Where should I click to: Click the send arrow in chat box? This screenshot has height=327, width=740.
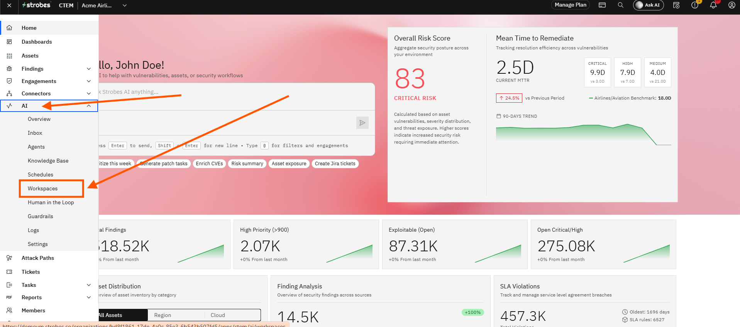pyautogui.click(x=362, y=123)
